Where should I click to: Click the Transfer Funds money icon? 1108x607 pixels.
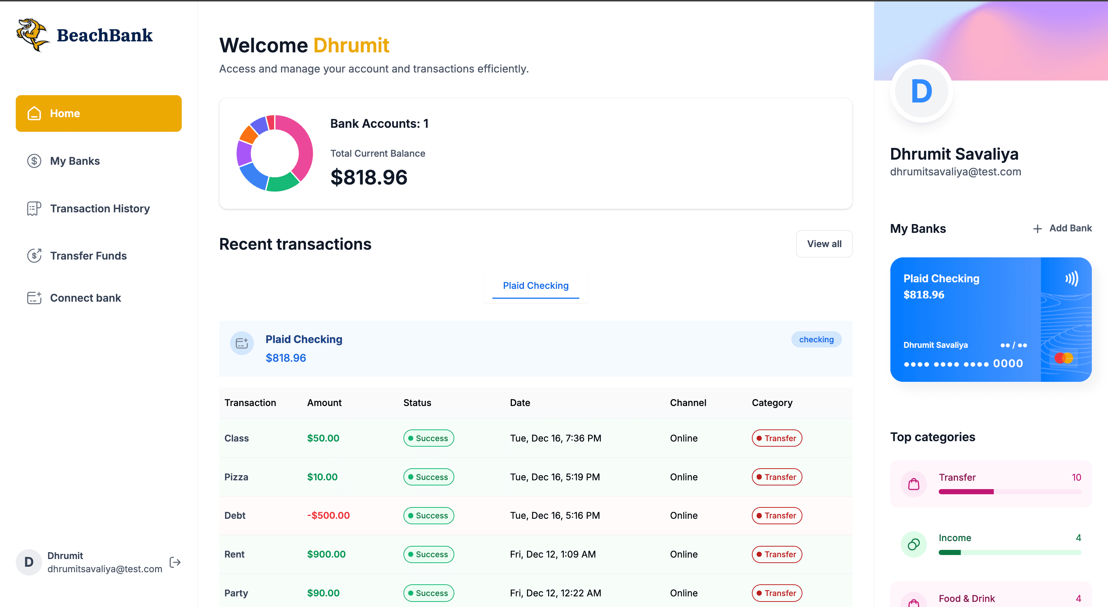tap(34, 256)
